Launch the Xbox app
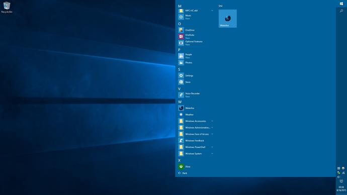This screenshot has width=347, height=195. [x=196, y=166]
